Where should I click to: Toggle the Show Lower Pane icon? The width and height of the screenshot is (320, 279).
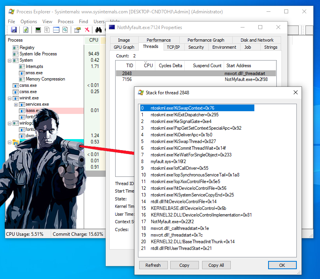(x=56, y=30)
